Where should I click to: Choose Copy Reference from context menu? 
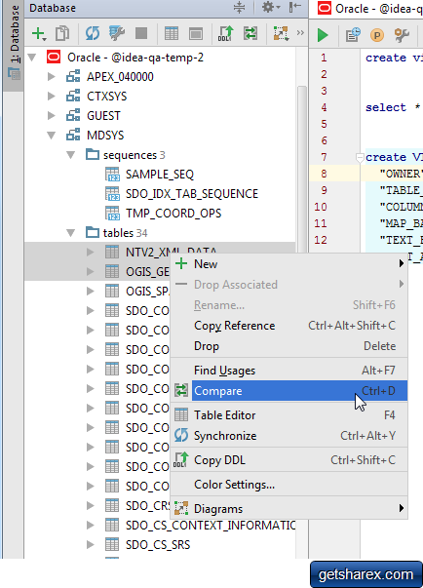click(288, 326)
